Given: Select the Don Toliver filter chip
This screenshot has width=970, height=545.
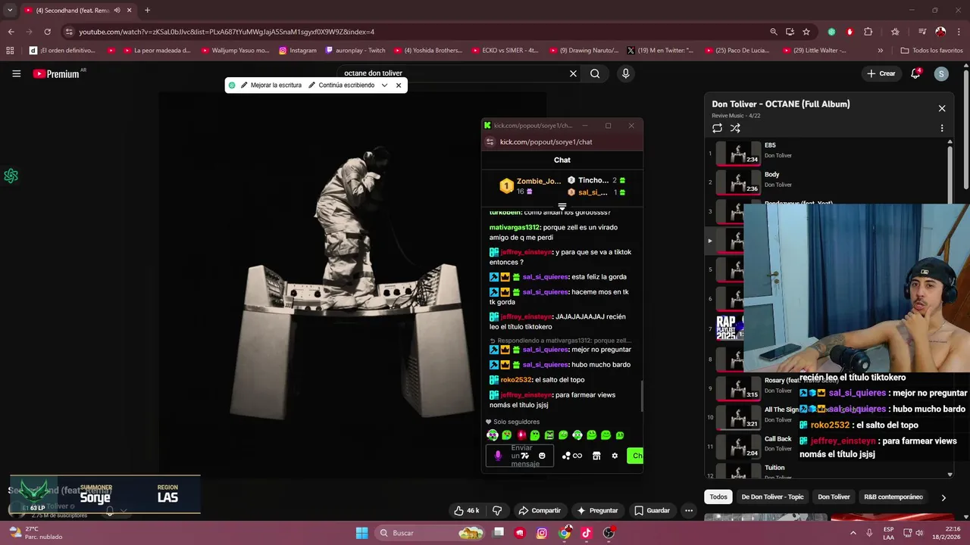Looking at the screenshot, I should pyautogui.click(x=834, y=497).
